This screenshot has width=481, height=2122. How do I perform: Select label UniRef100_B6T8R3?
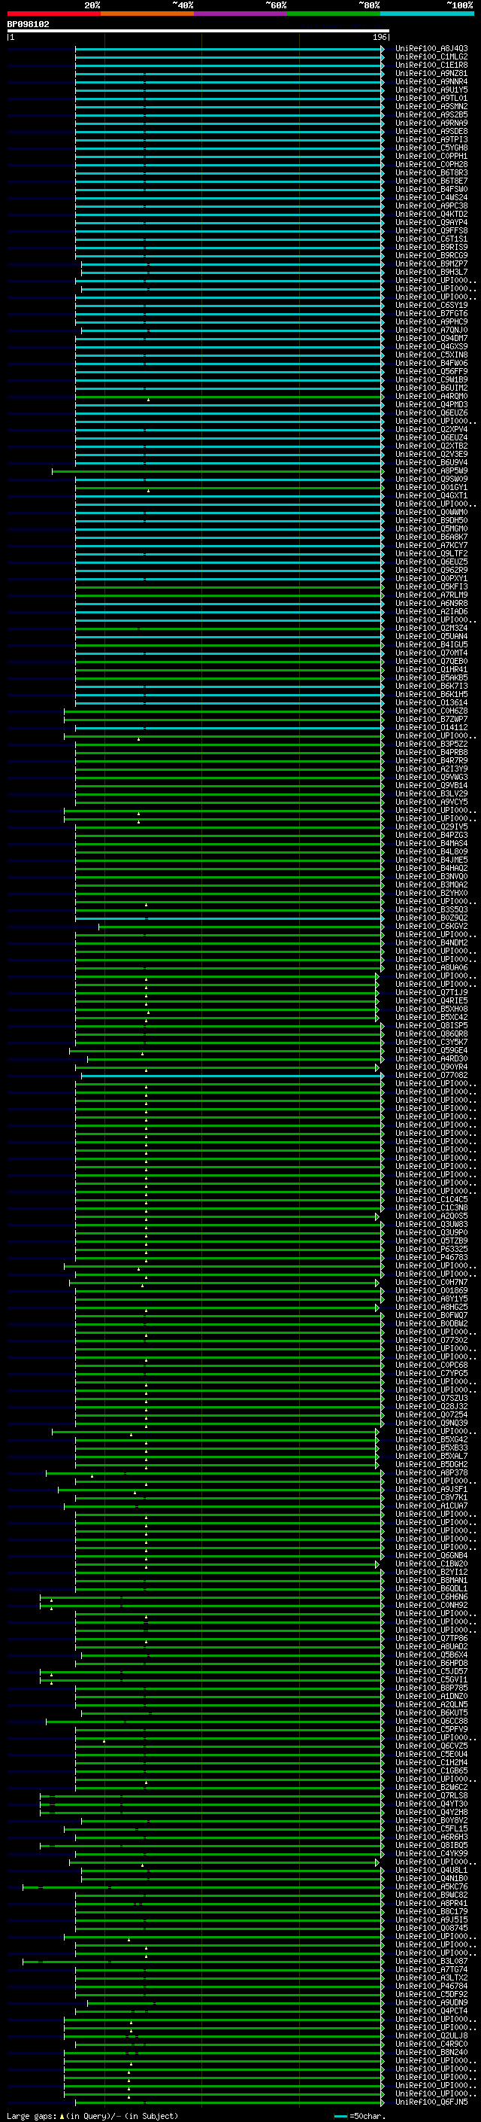(x=431, y=173)
